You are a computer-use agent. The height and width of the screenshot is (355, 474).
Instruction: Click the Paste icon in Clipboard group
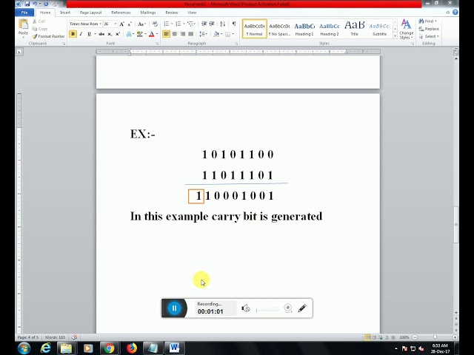(23, 27)
